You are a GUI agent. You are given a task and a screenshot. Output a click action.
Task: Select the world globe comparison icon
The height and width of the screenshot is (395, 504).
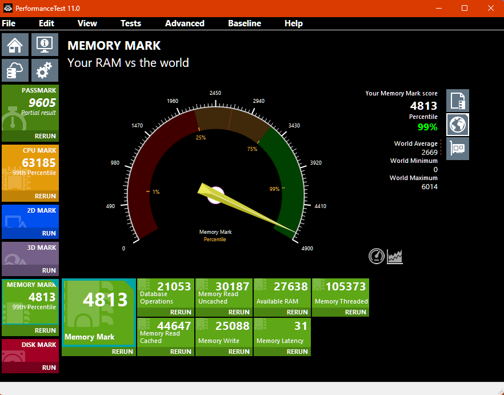coord(457,125)
